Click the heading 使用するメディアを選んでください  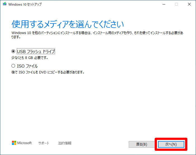[x=68, y=24]
